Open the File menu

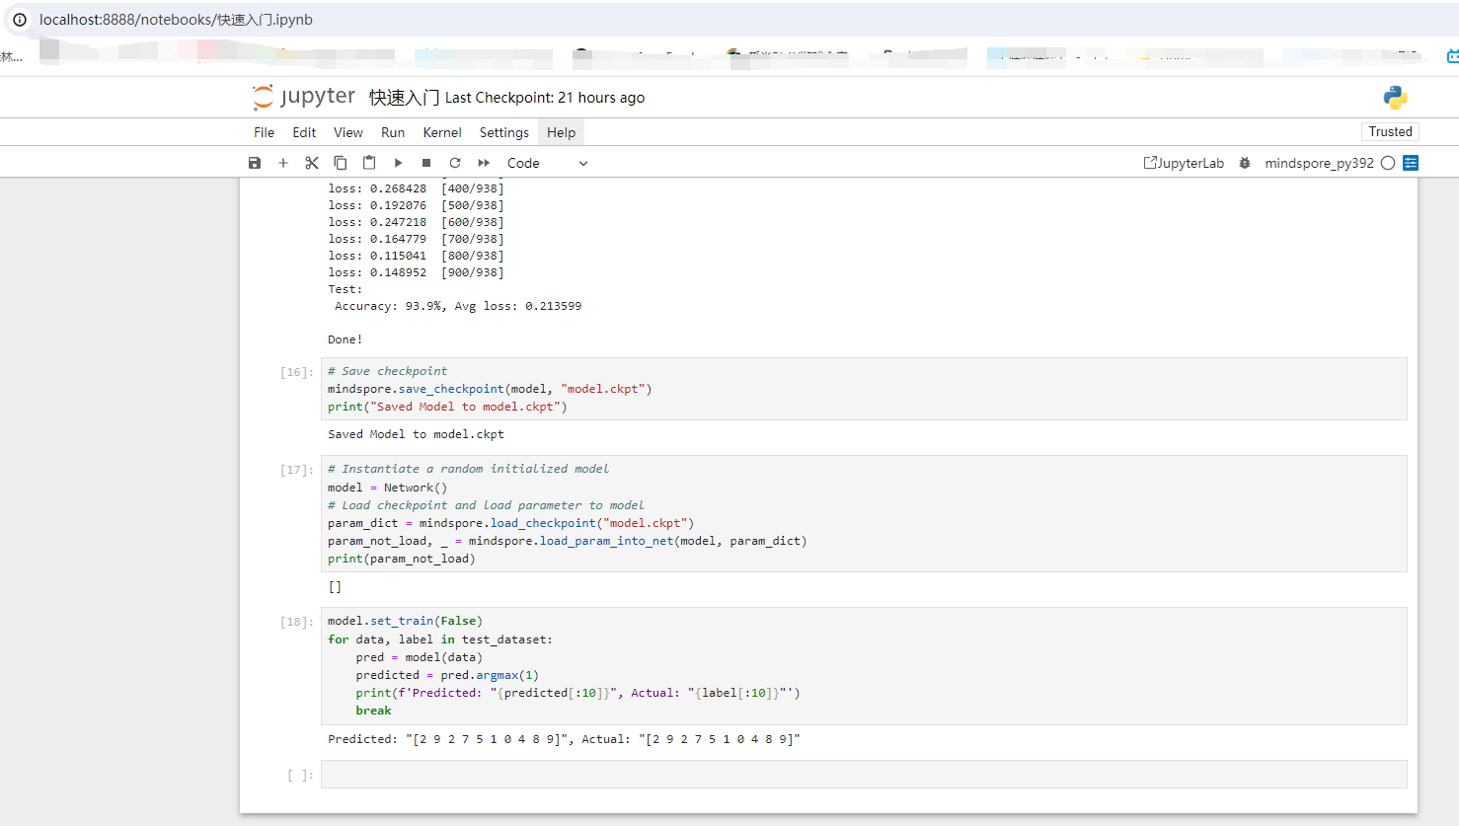263,131
